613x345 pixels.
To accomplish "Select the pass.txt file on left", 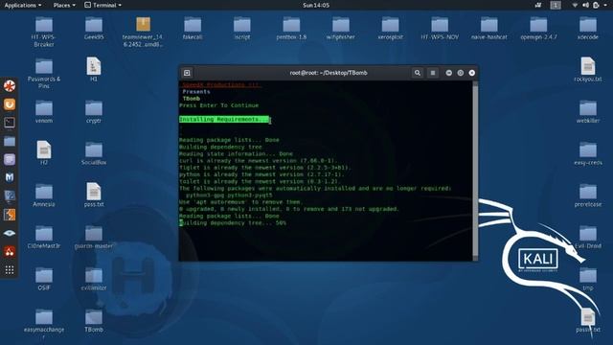I will (94, 195).
